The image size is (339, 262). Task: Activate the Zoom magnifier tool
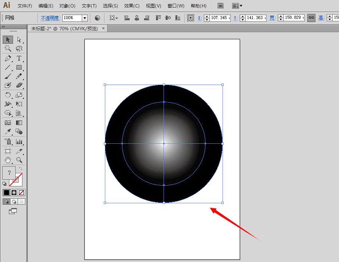tap(19, 160)
